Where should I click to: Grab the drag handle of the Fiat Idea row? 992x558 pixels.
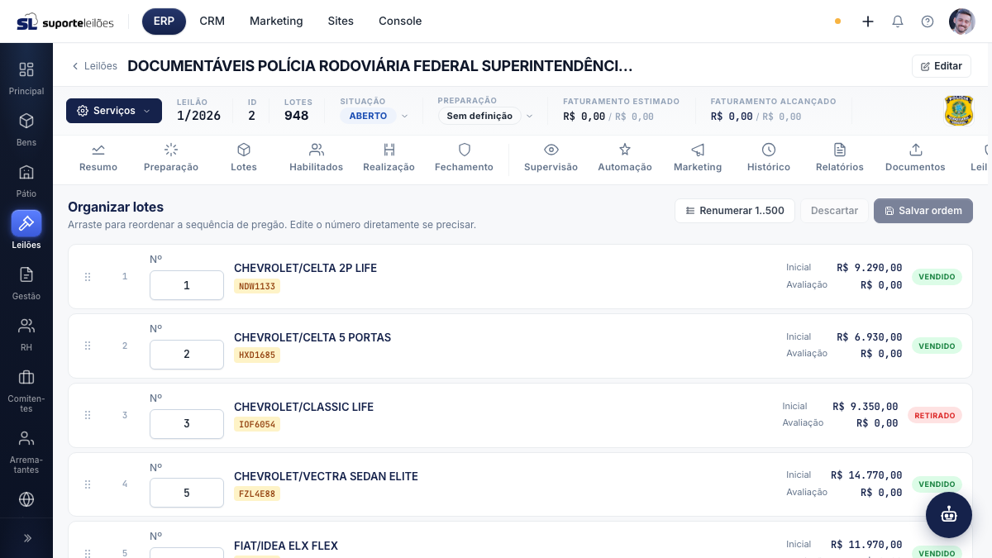(88, 552)
